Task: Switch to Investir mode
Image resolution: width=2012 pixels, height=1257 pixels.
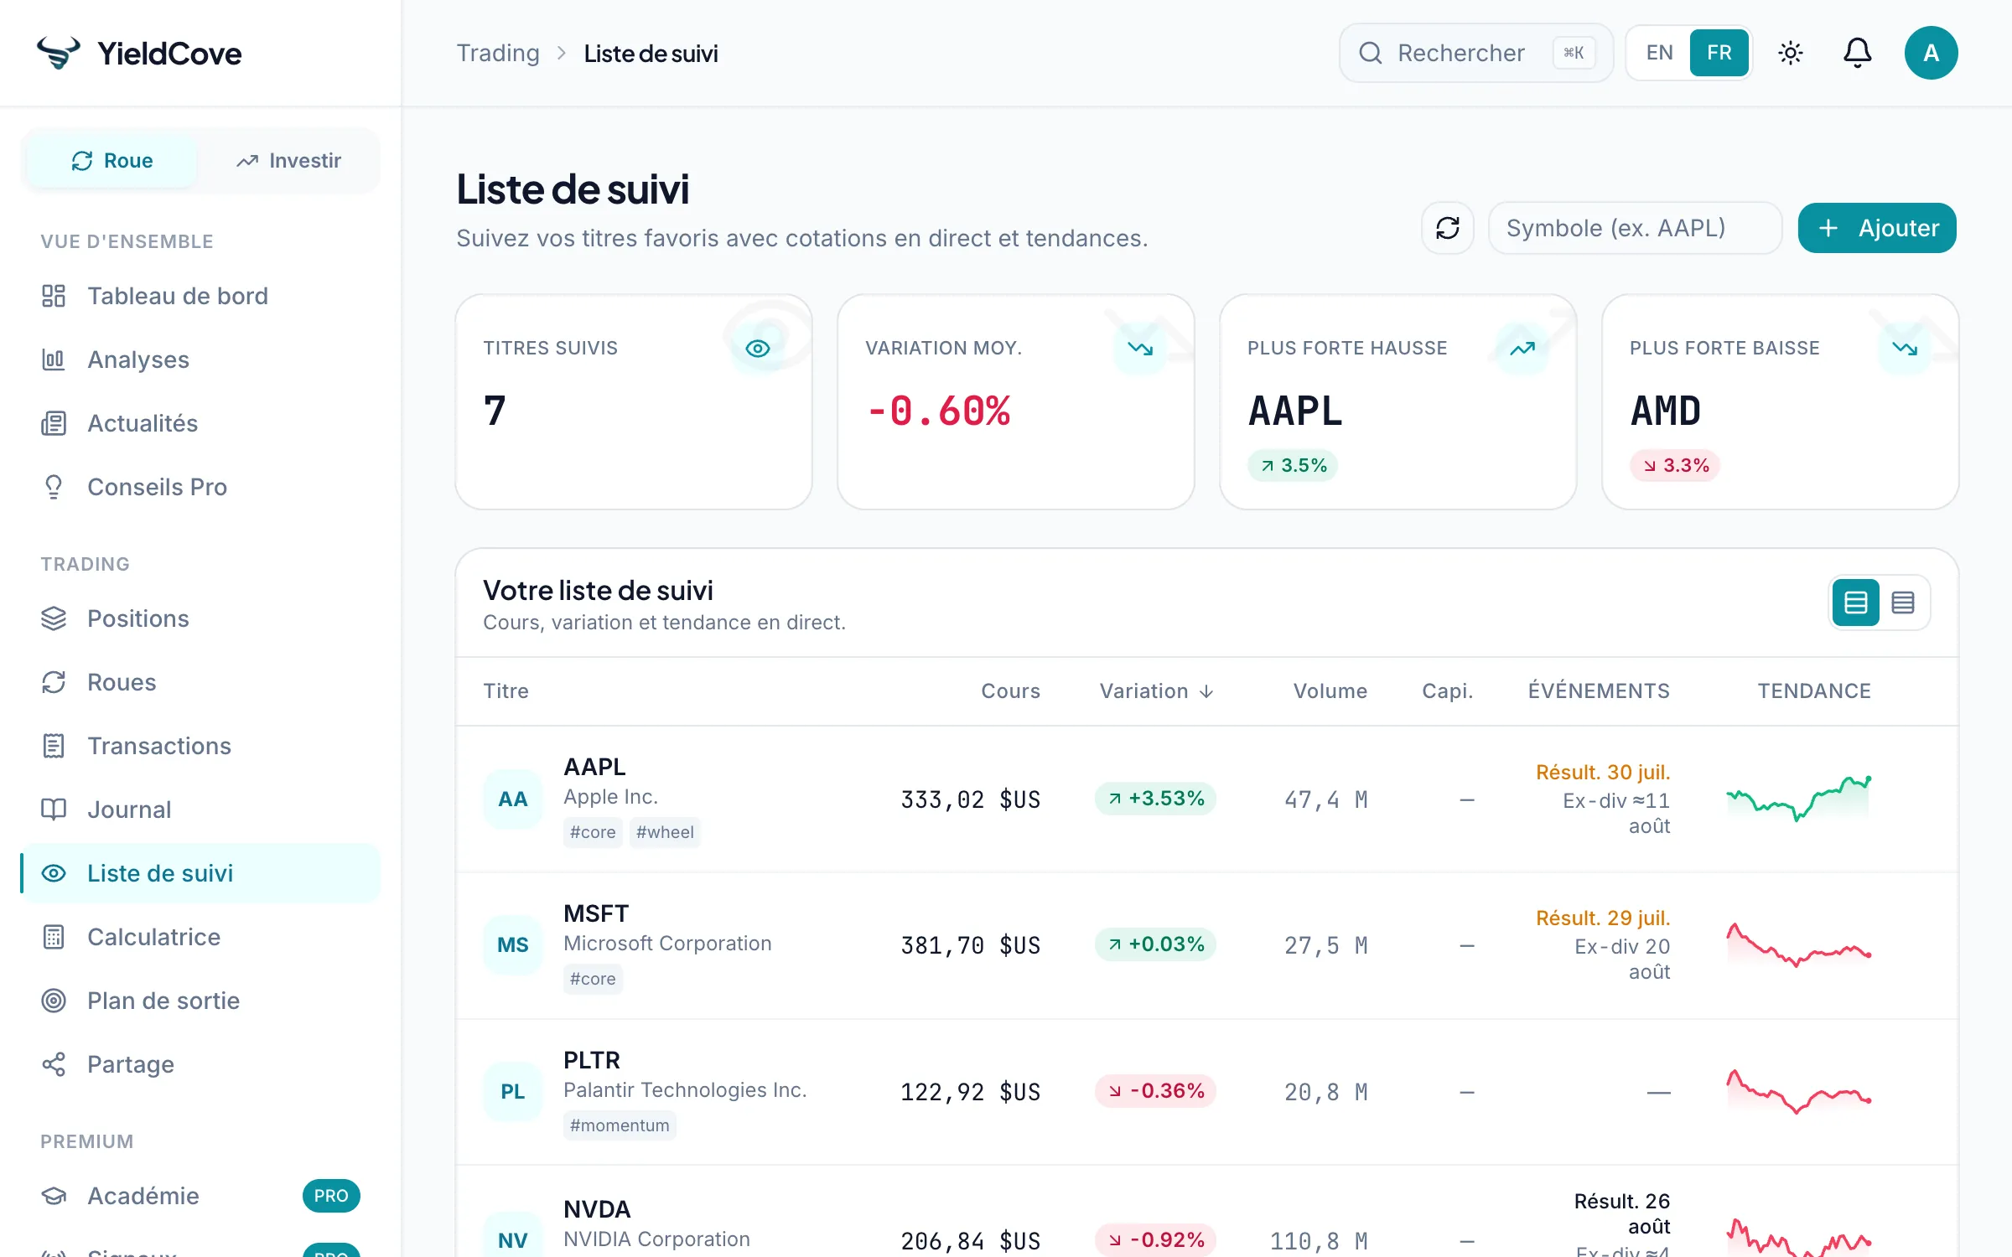Action: (x=288, y=161)
